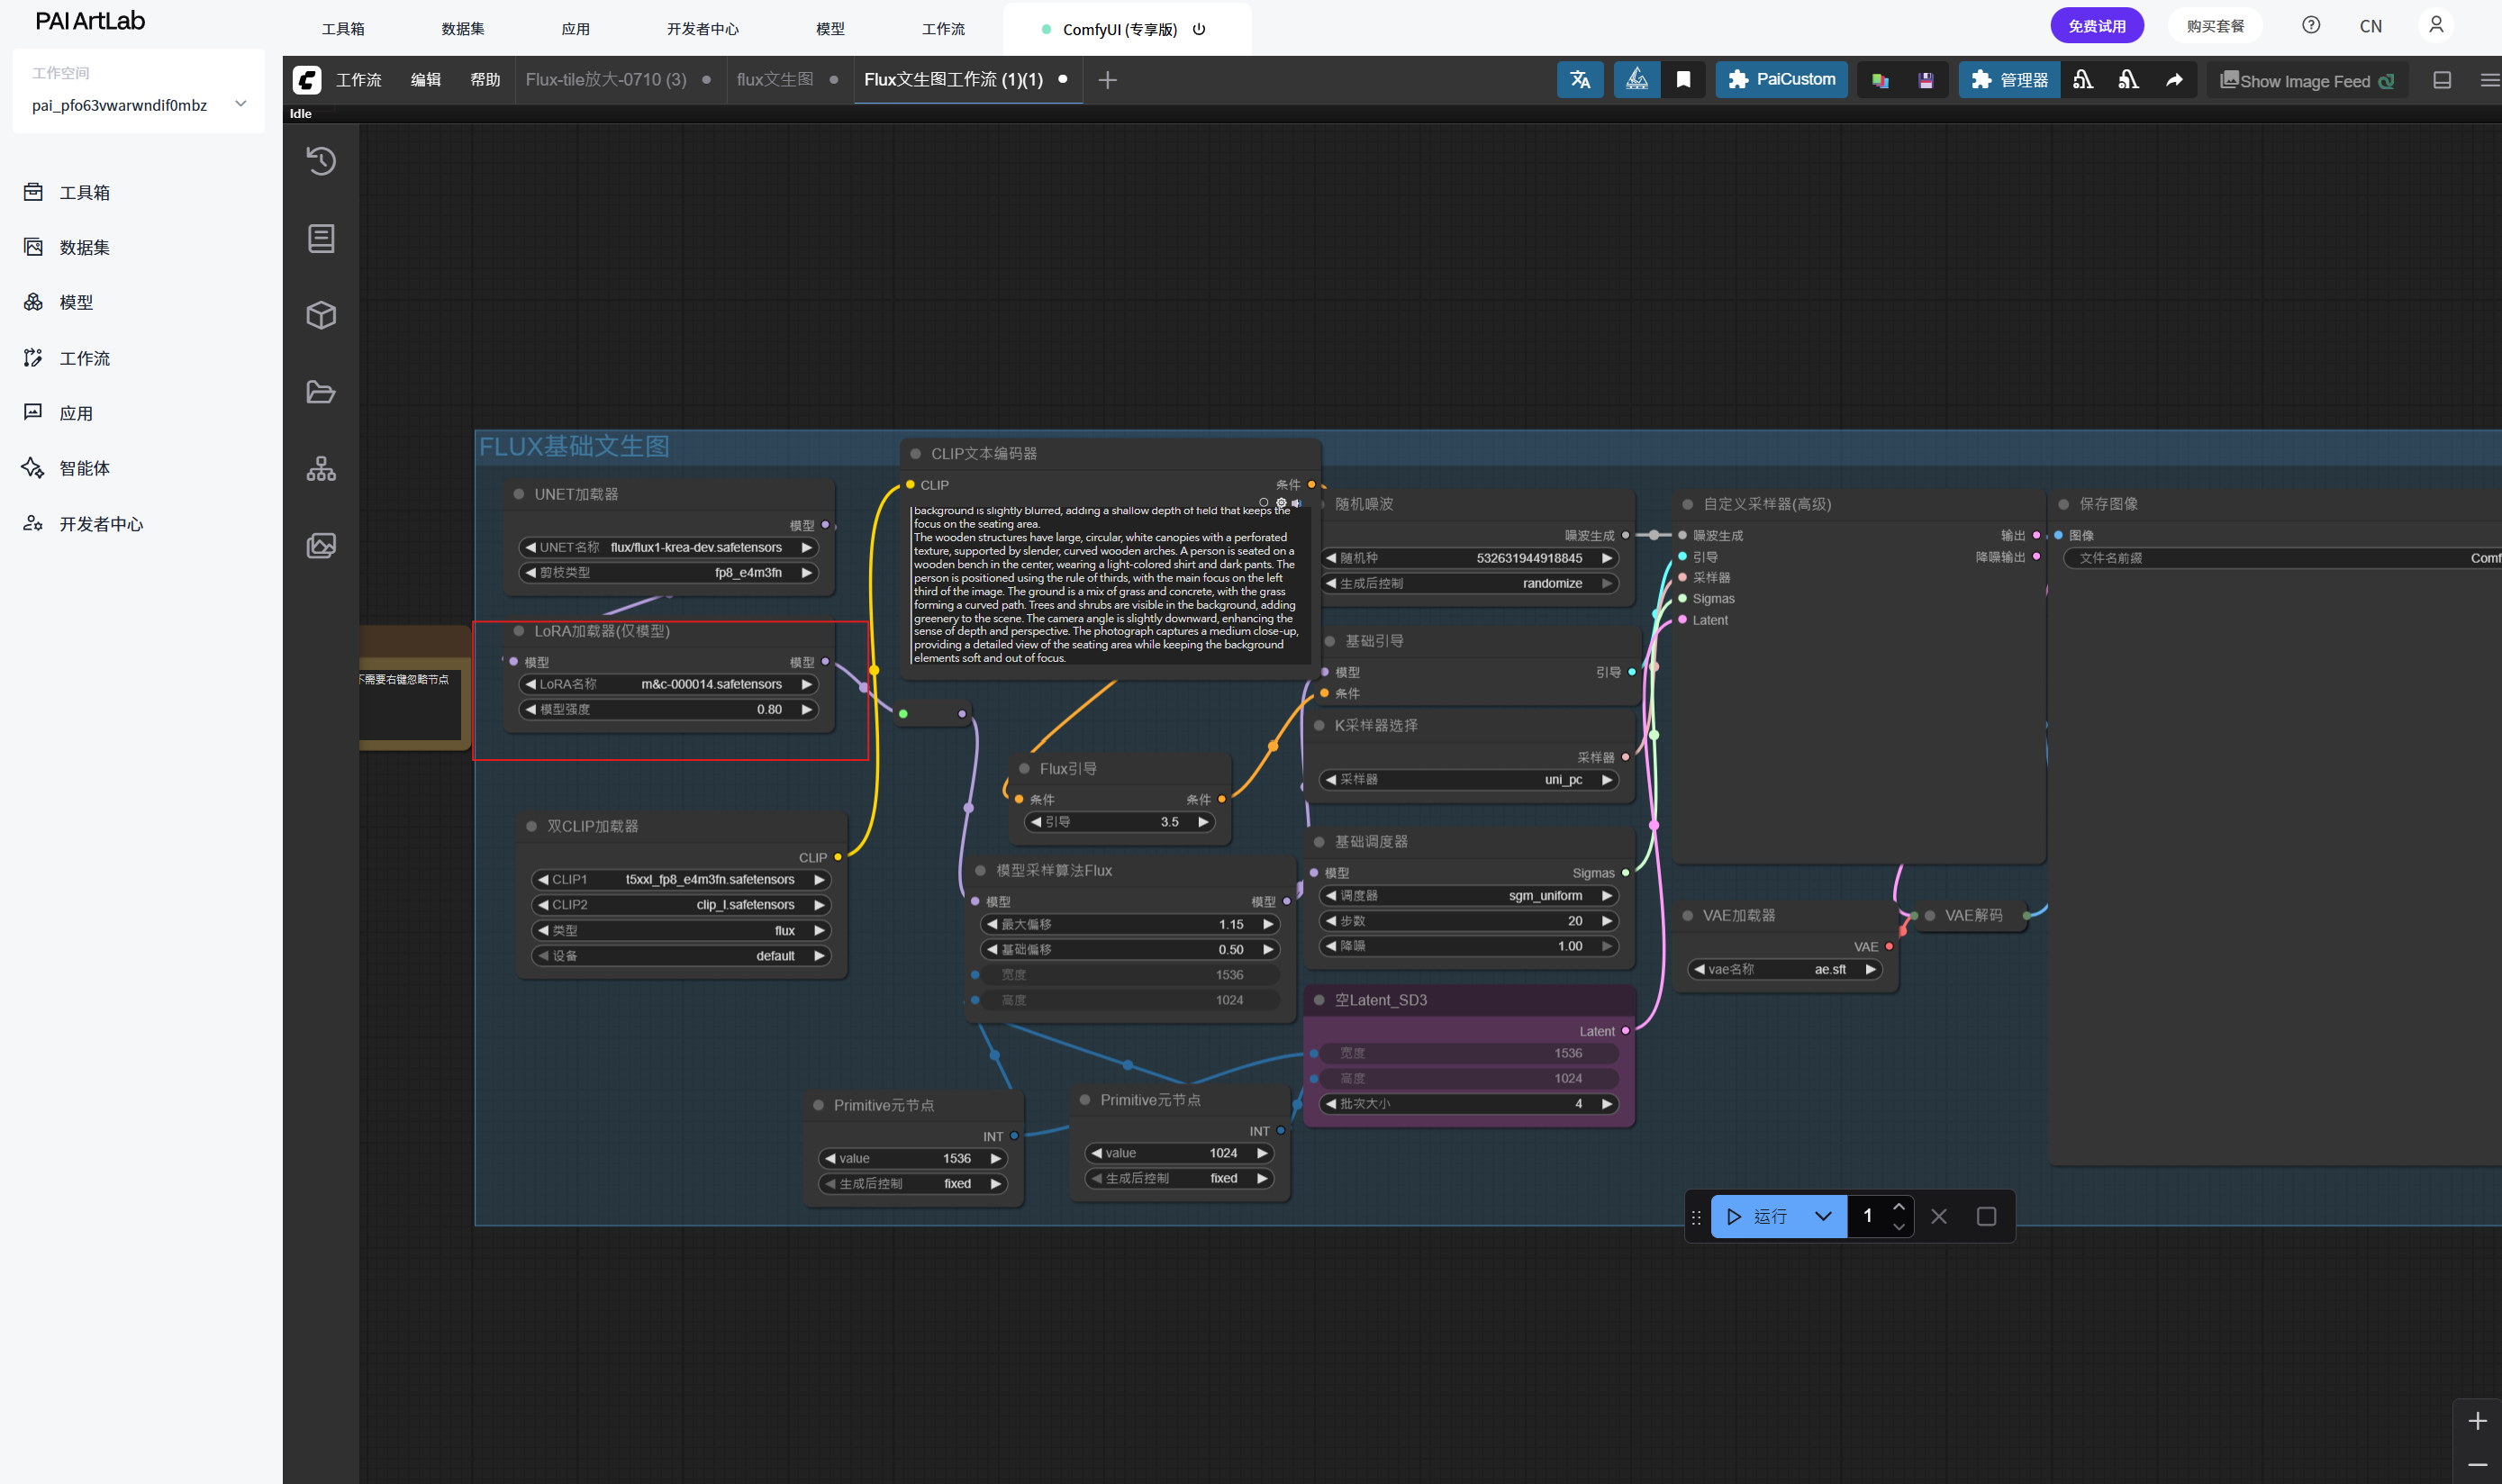Image resolution: width=2502 pixels, height=1484 pixels.
Task: Open the run mode dropdown arrow
Action: click(x=1822, y=1216)
